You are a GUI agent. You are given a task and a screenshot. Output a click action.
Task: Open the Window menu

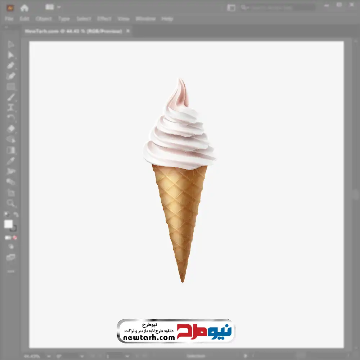coord(145,19)
